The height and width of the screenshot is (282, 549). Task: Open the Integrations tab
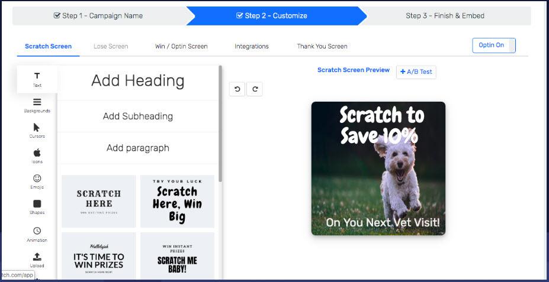point(252,46)
